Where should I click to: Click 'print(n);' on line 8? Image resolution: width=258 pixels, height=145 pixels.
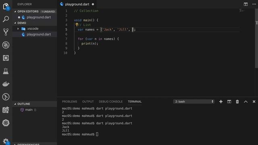tap(89, 43)
